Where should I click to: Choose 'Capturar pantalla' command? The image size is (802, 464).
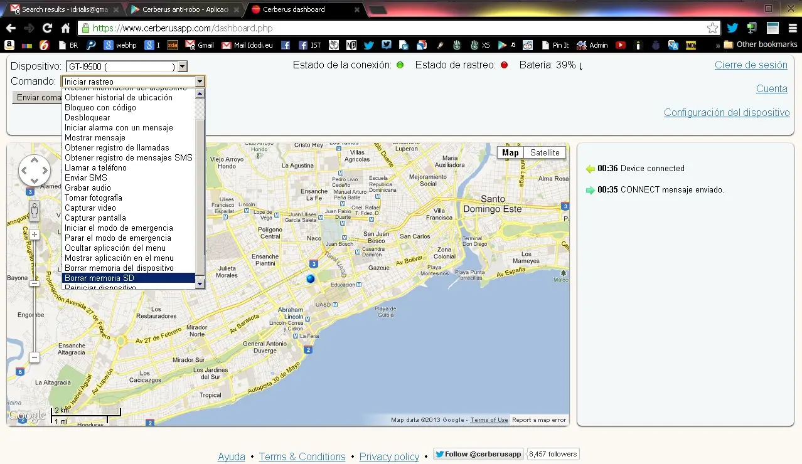tap(129, 218)
